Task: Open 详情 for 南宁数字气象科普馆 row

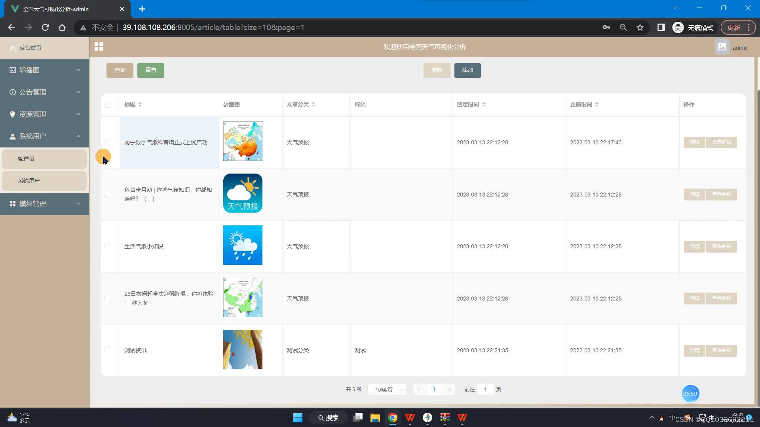Action: pos(695,142)
